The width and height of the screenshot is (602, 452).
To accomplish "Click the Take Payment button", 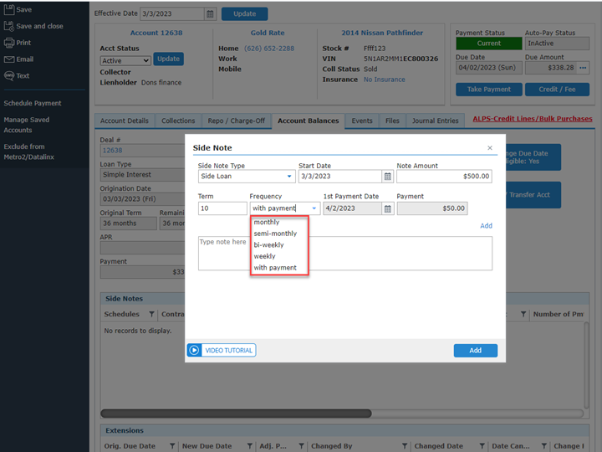I will pyautogui.click(x=489, y=90).
